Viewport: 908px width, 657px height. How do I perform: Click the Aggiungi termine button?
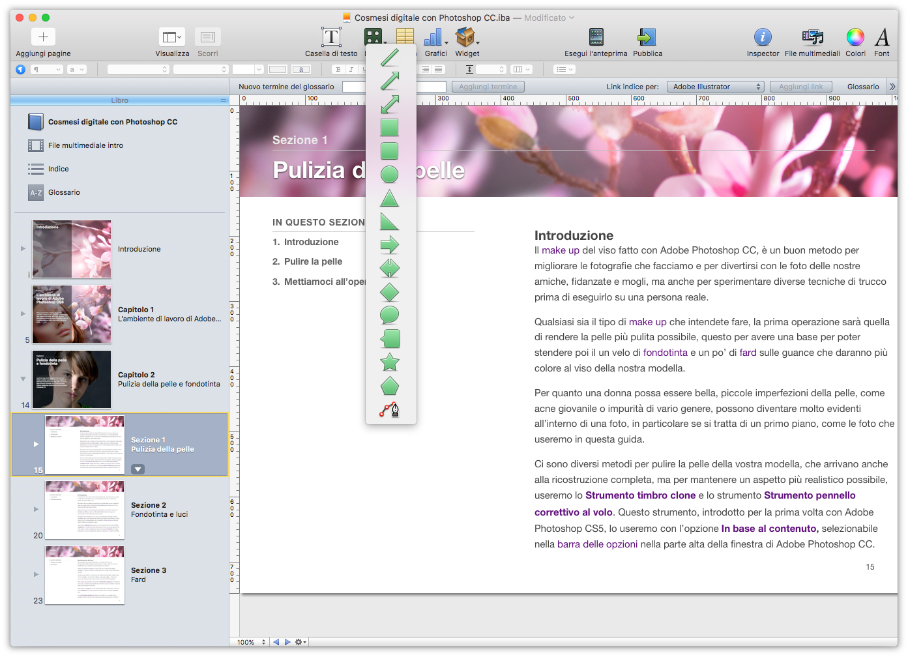pyautogui.click(x=488, y=87)
